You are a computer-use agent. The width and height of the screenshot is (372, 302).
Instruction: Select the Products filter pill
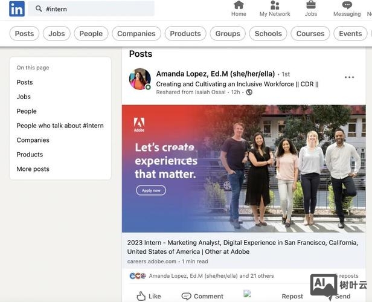tap(185, 33)
